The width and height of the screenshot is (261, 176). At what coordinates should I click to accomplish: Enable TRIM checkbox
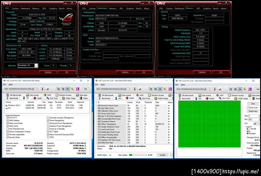click(x=48, y=137)
